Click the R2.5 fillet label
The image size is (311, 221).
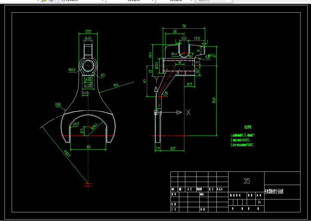pyautogui.click(x=76, y=124)
